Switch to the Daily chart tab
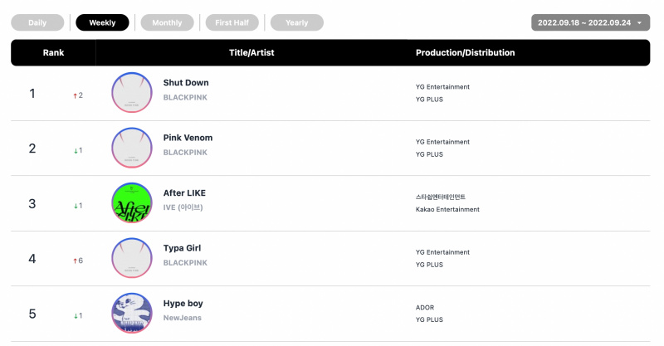This screenshot has height=346, width=664. click(37, 22)
